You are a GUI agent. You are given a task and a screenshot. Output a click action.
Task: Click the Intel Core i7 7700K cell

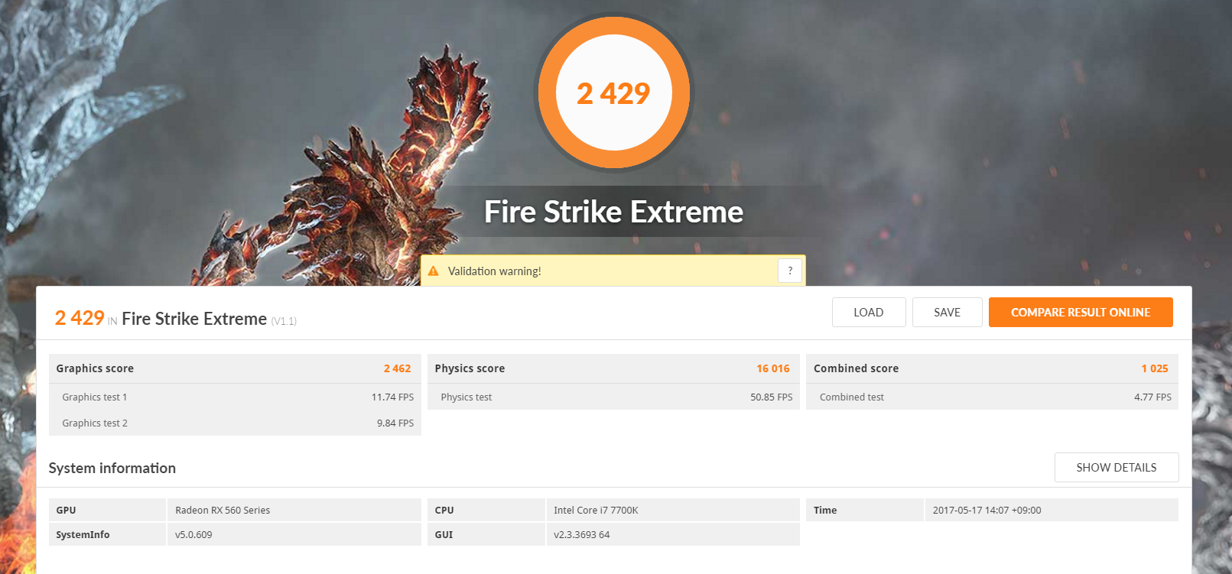click(673, 510)
